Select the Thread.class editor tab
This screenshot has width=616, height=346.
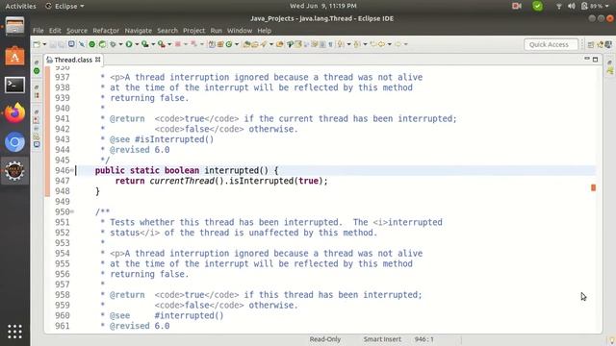(73, 60)
